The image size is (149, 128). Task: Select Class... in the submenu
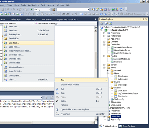[x=29, y=80]
